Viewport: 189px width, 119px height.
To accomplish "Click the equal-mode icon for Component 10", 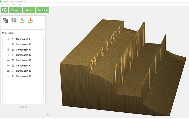I will [8, 44].
